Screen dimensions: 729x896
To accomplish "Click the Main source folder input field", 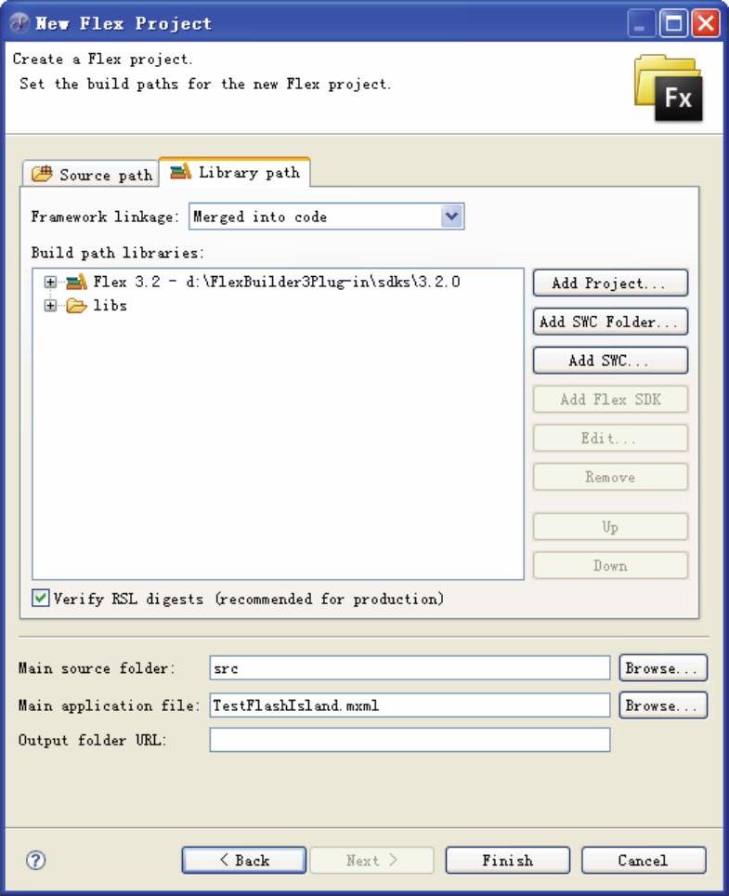I will tap(410, 668).
